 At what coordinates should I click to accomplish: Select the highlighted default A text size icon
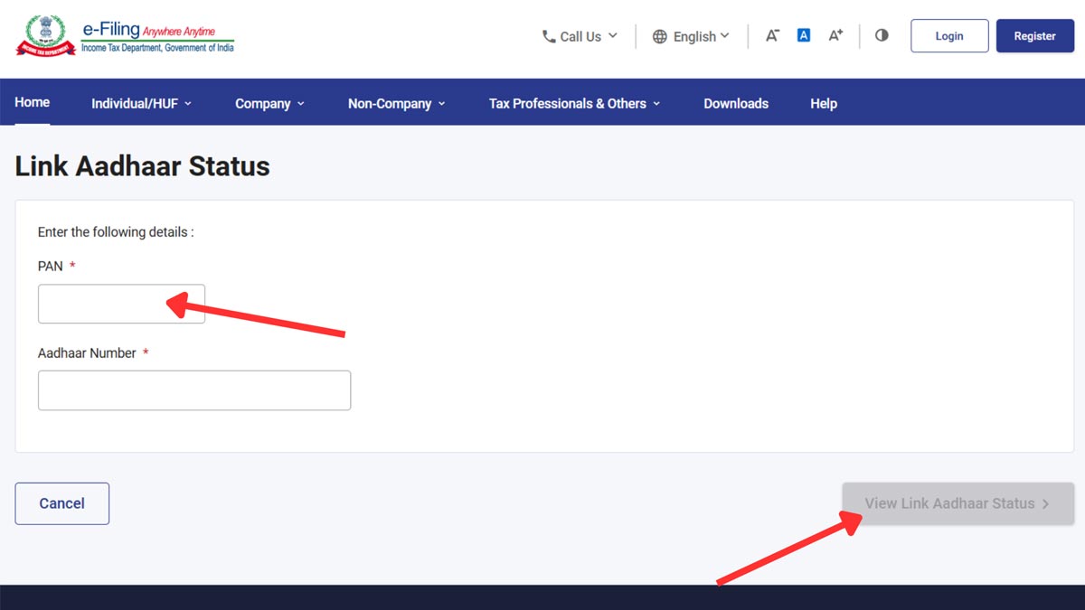[x=803, y=34]
